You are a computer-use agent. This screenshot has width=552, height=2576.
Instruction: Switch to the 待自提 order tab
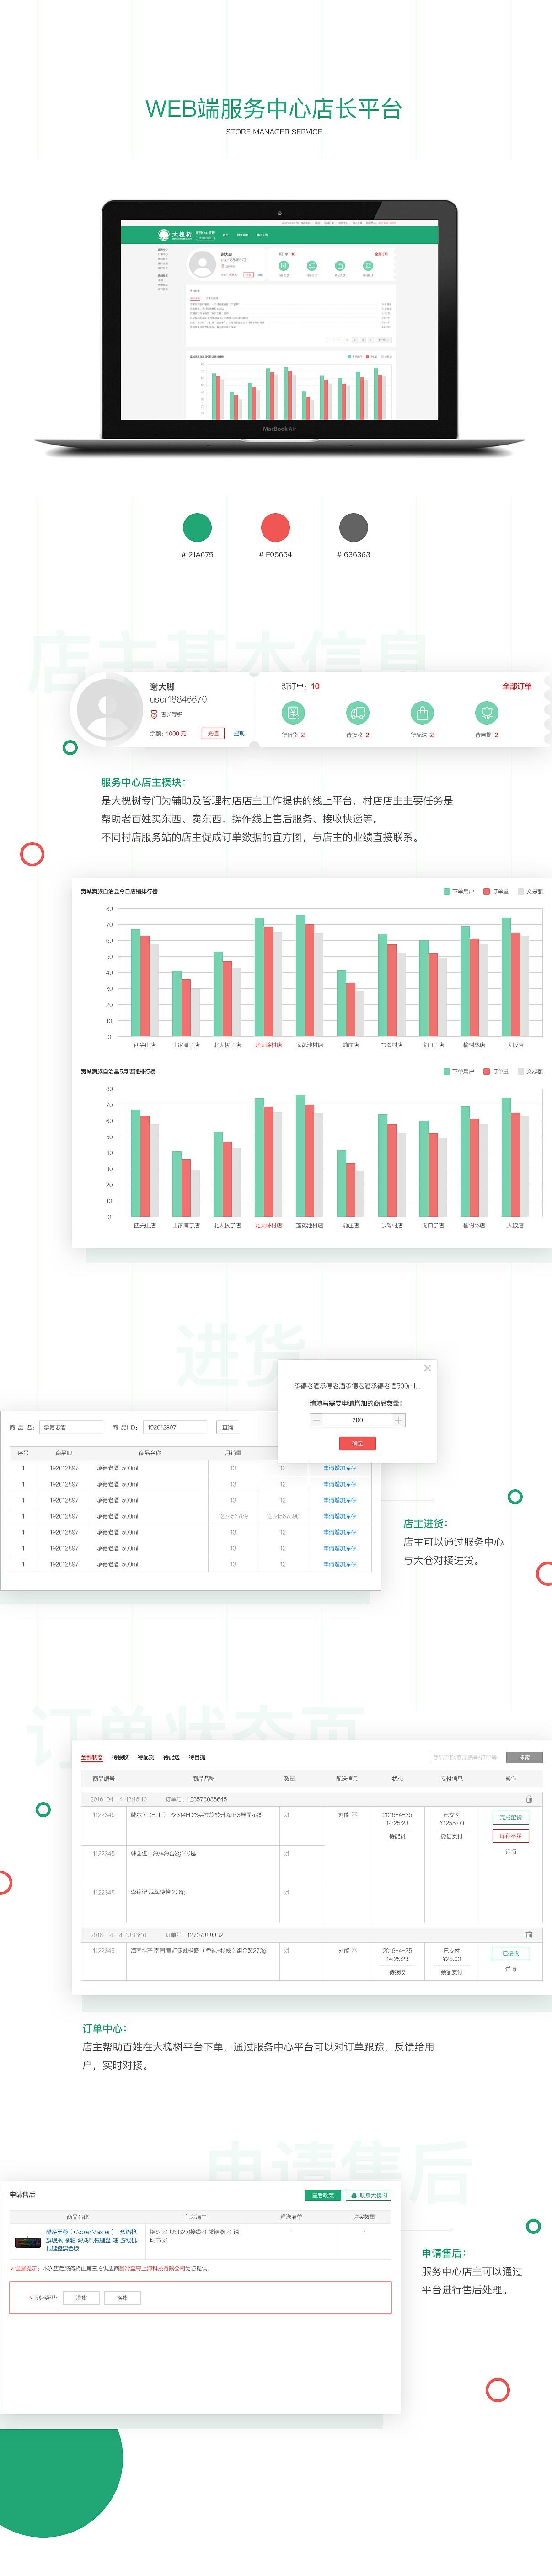point(197,1757)
